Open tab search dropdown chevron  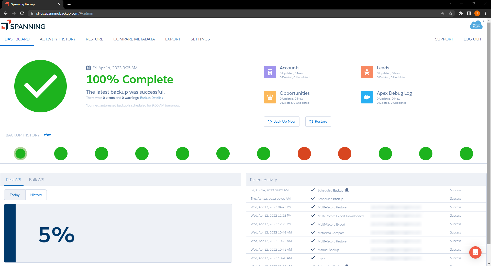pos(450,4)
